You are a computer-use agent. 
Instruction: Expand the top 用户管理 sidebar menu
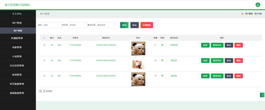tap(17, 23)
